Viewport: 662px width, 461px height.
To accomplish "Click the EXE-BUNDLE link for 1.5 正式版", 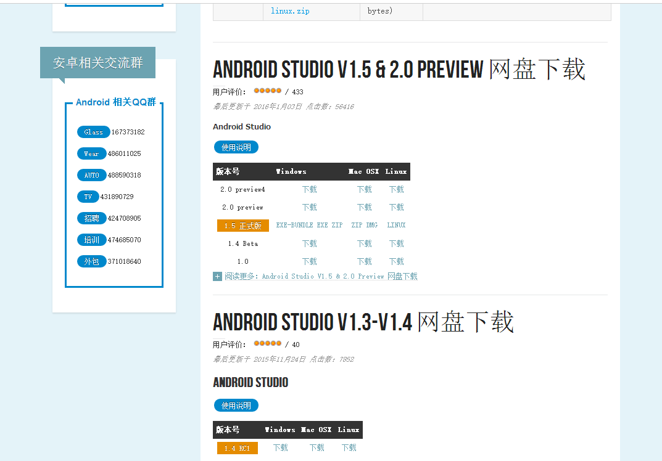I will click(295, 225).
